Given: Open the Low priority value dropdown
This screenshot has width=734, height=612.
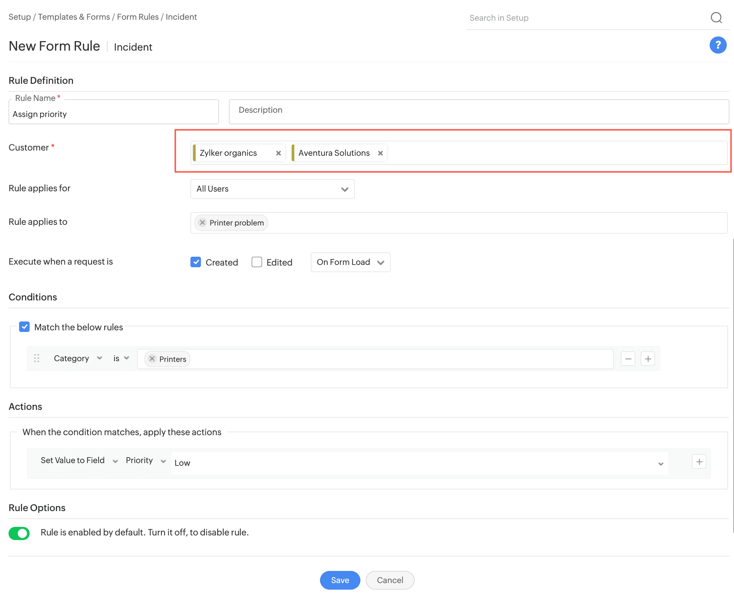Looking at the screenshot, I should tap(419, 463).
